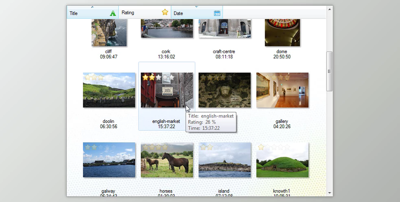Click the scroll down arrow
400x202 pixels.
click(x=330, y=193)
